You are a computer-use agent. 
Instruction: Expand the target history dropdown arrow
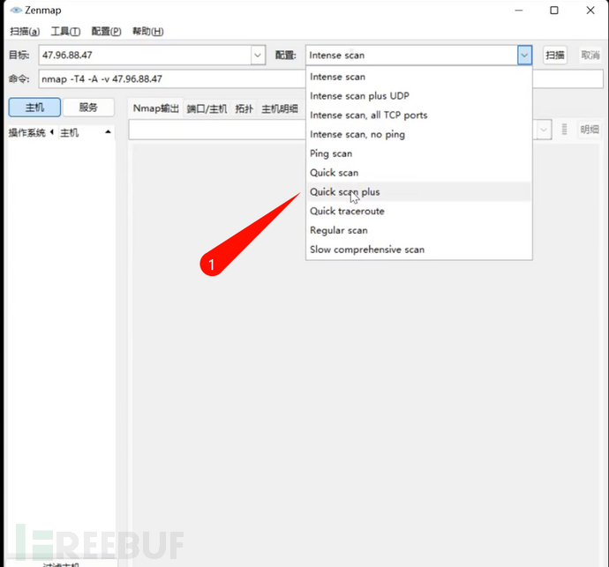258,55
